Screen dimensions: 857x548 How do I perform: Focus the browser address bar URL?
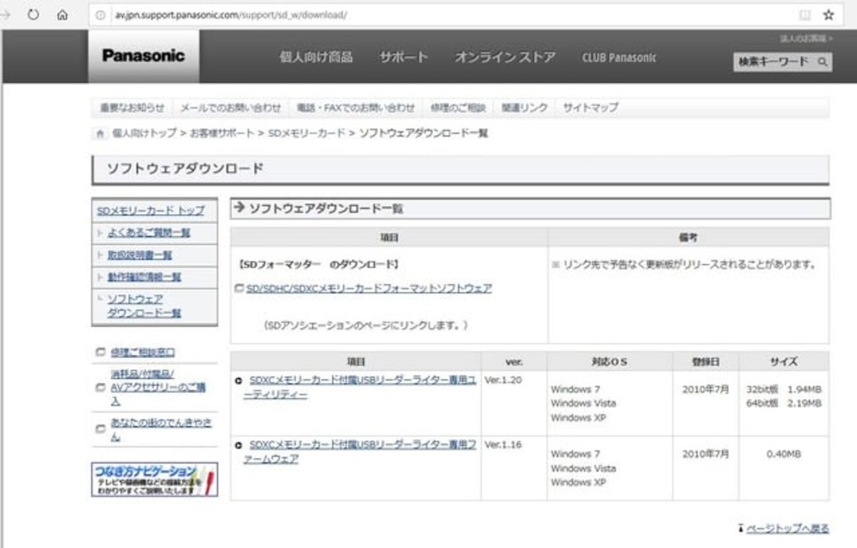point(231,15)
